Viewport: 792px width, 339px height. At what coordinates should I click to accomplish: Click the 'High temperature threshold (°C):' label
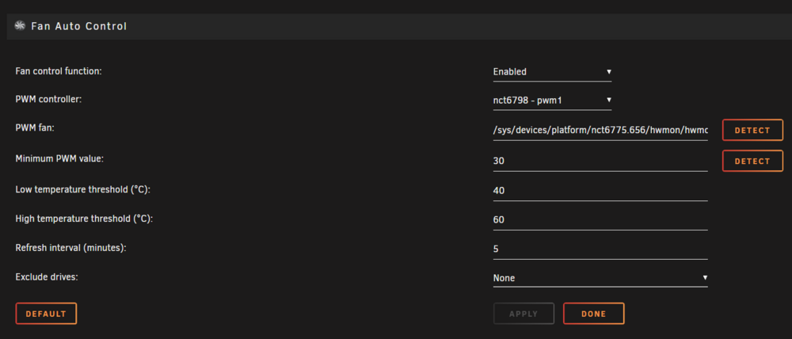(x=85, y=219)
